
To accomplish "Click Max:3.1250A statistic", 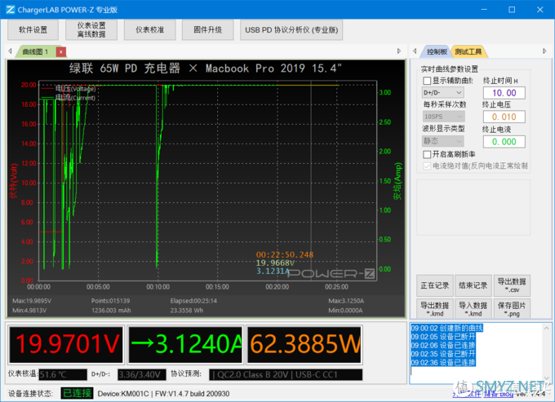I will click(x=346, y=301).
